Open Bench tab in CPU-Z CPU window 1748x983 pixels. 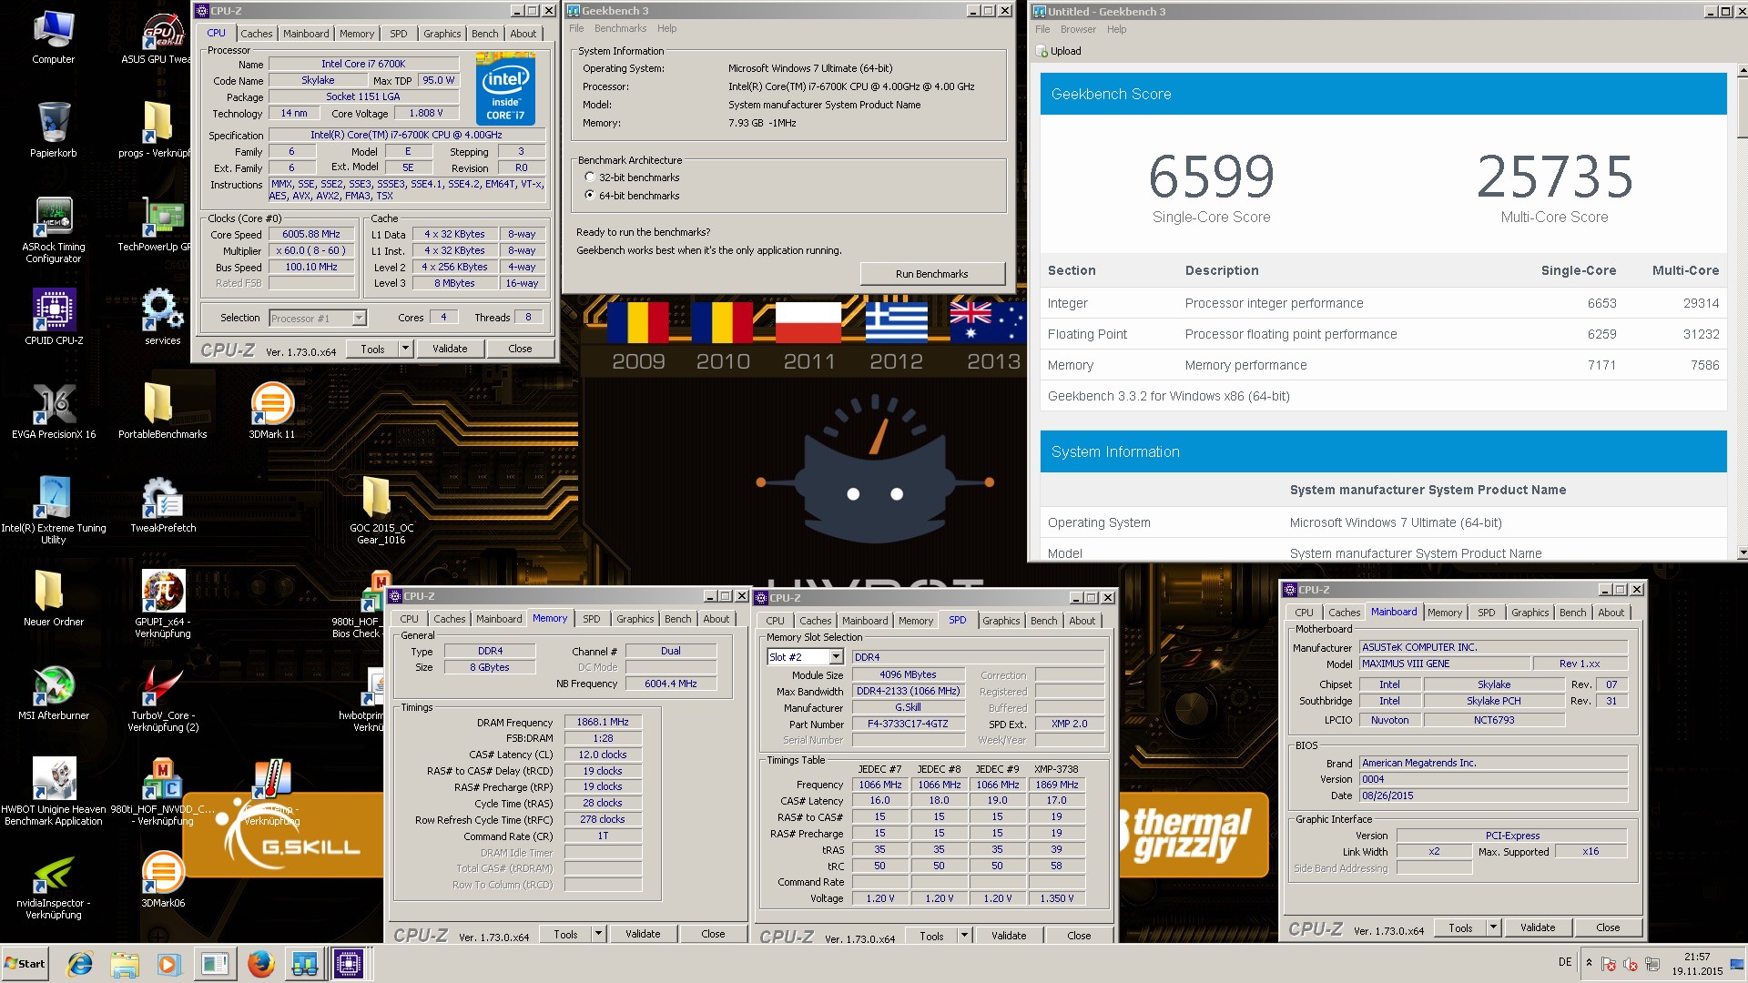tap(484, 34)
